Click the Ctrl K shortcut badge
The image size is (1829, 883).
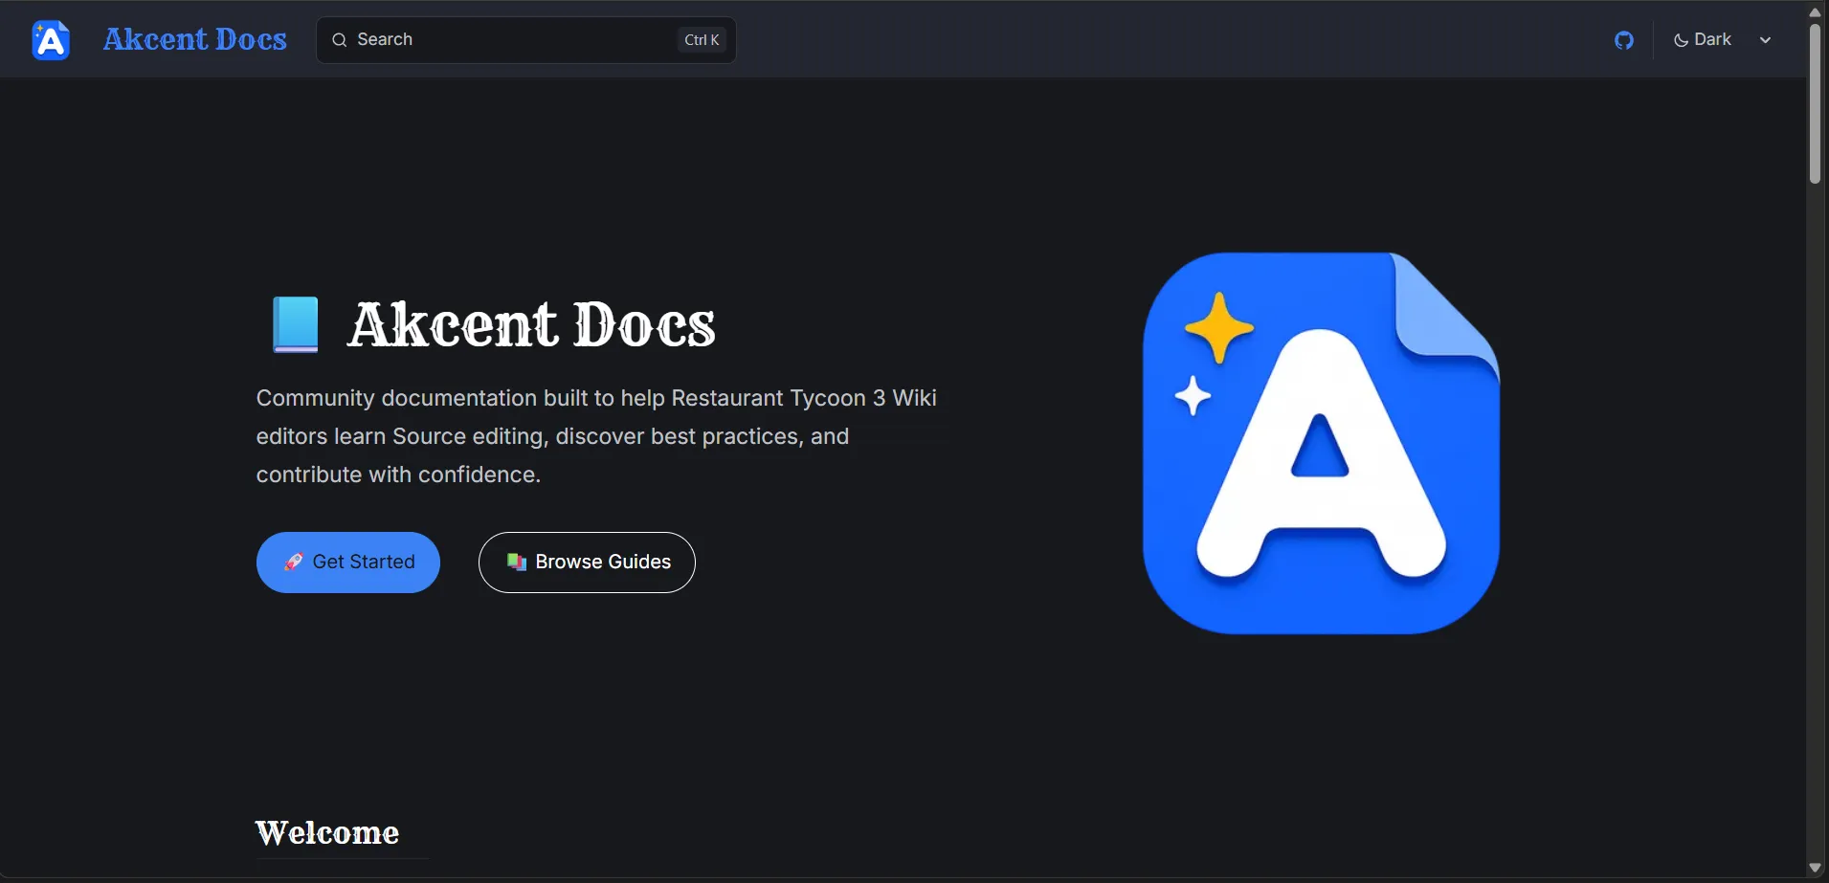coord(702,40)
